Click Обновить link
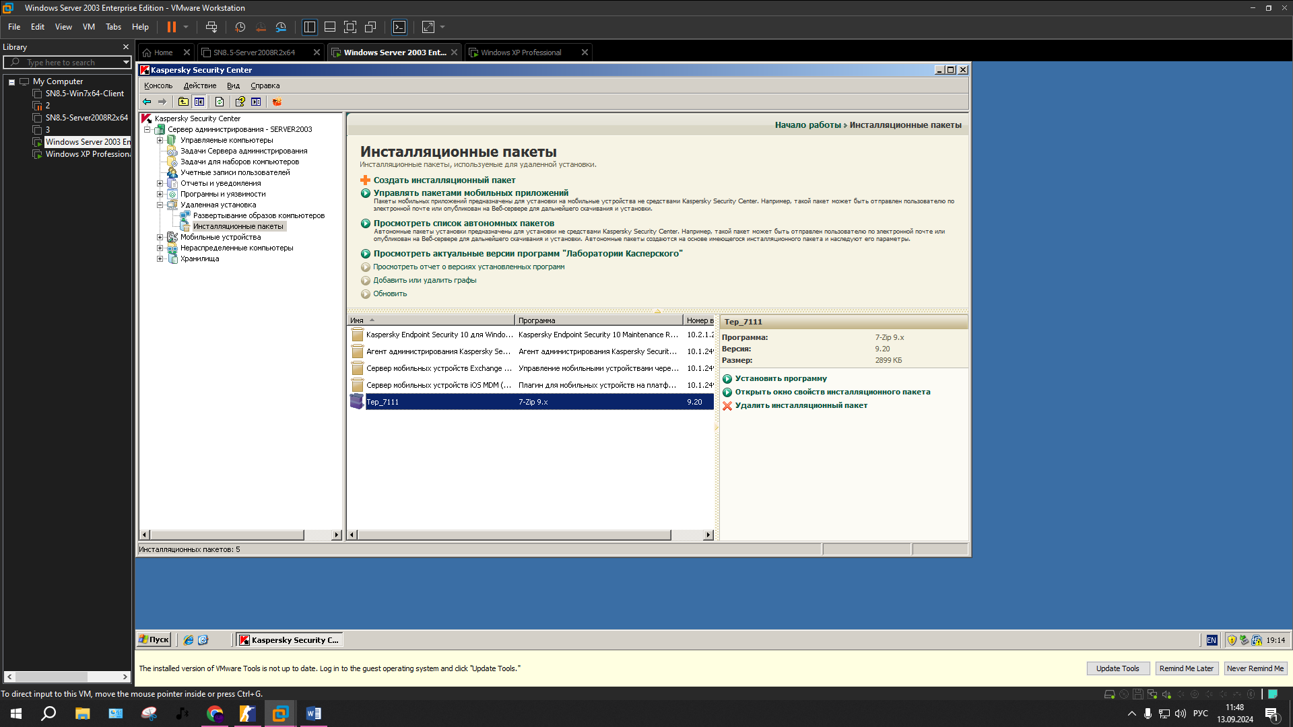 coord(390,293)
